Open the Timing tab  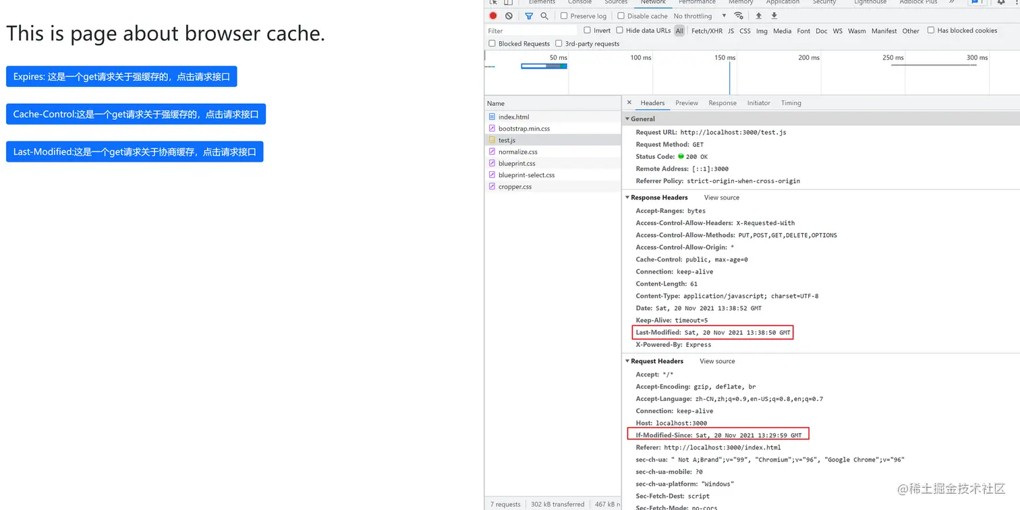point(791,103)
